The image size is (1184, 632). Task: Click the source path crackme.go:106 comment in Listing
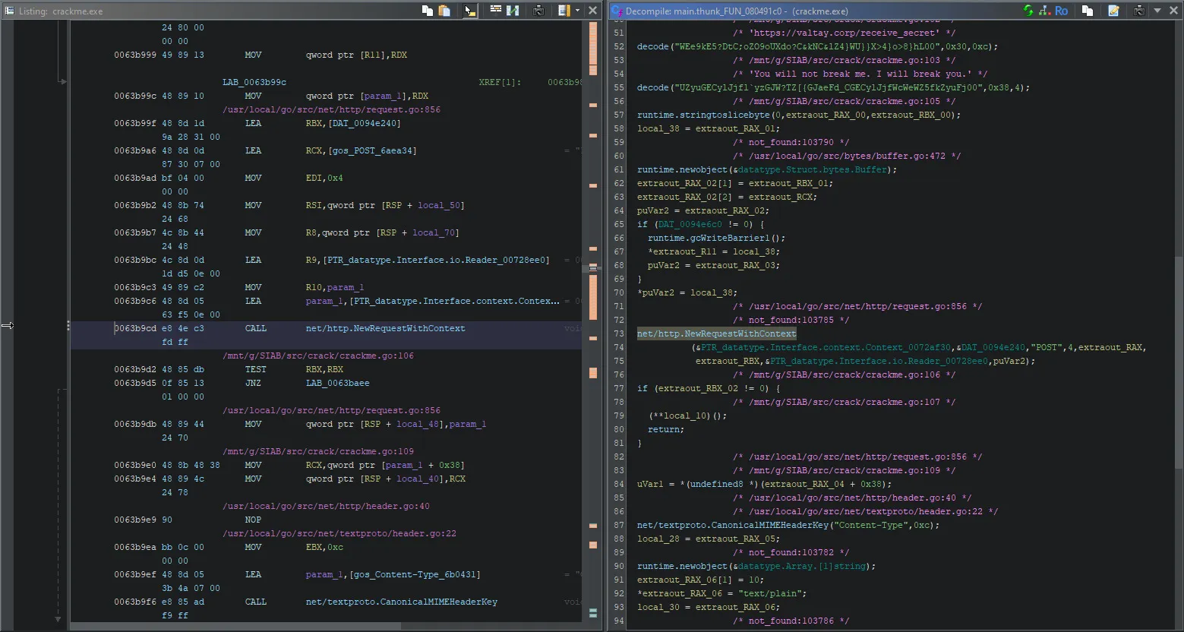pyautogui.click(x=318, y=355)
